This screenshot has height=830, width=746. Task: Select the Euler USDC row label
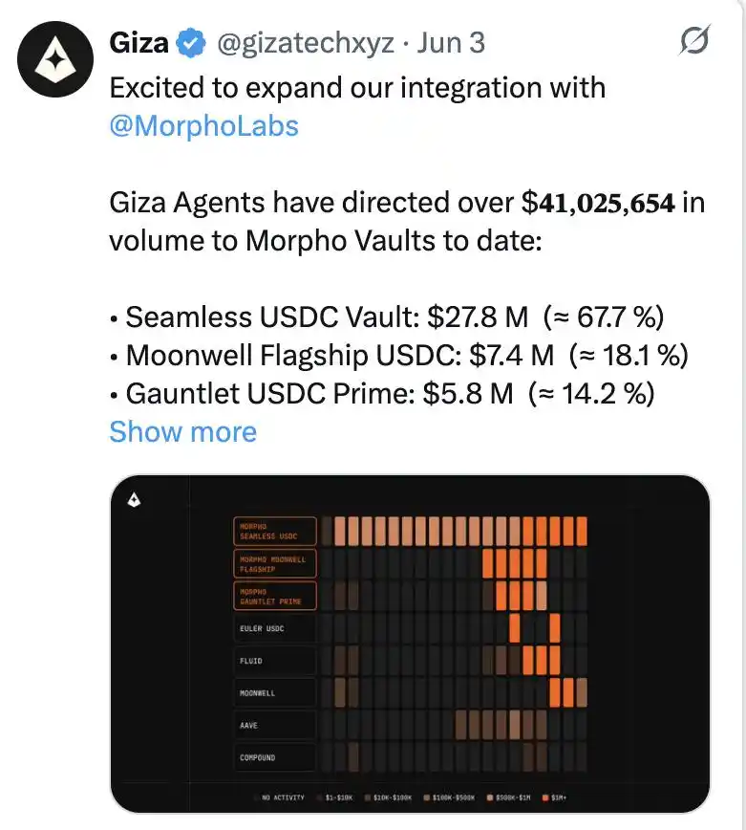tap(275, 628)
